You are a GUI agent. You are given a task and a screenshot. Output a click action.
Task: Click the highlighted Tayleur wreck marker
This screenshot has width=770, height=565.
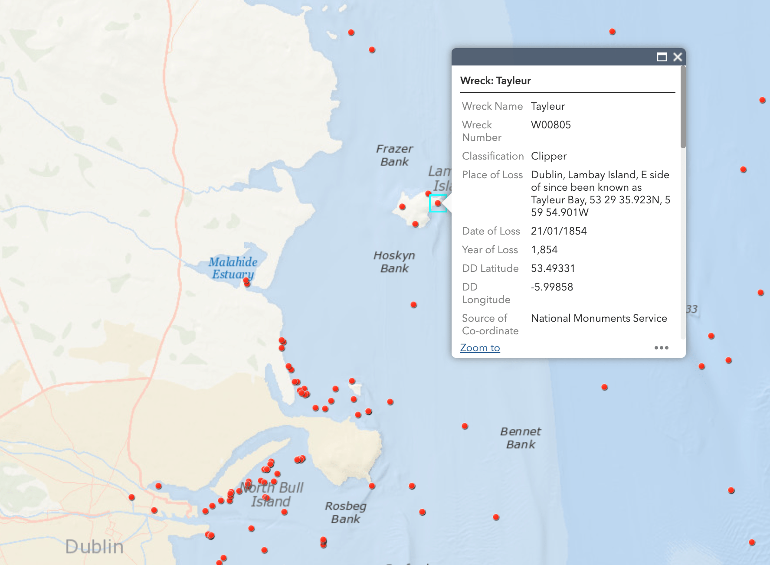pos(438,203)
